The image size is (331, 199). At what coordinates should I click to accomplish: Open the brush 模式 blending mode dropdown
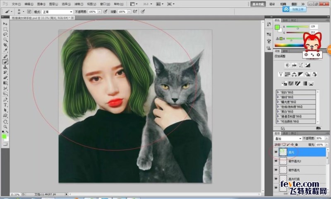pos(57,12)
